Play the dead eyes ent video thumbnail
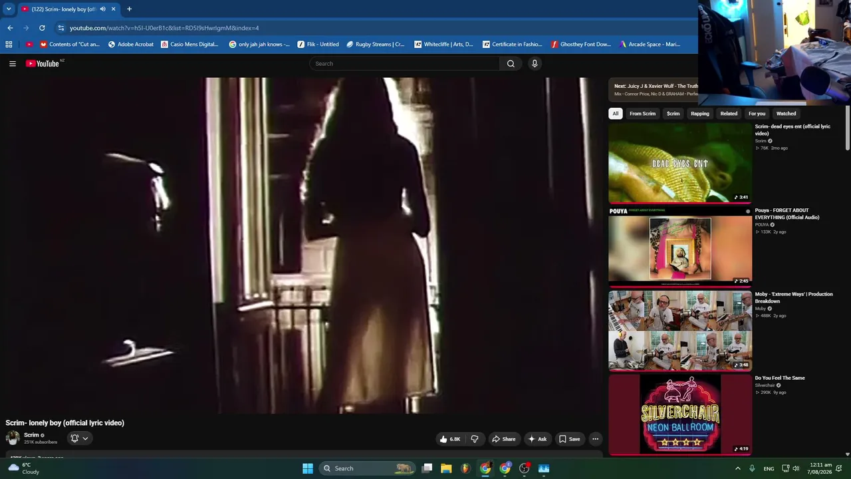The width and height of the screenshot is (851, 479). click(x=680, y=163)
